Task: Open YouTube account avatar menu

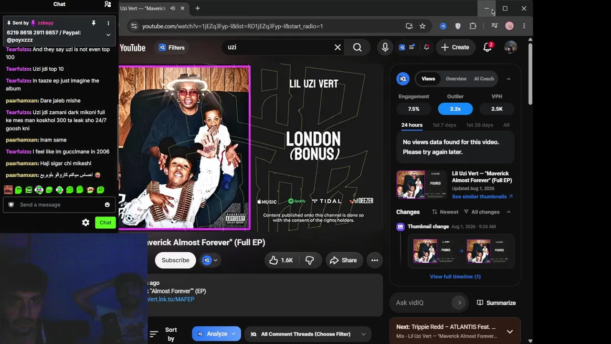Action: [x=510, y=47]
